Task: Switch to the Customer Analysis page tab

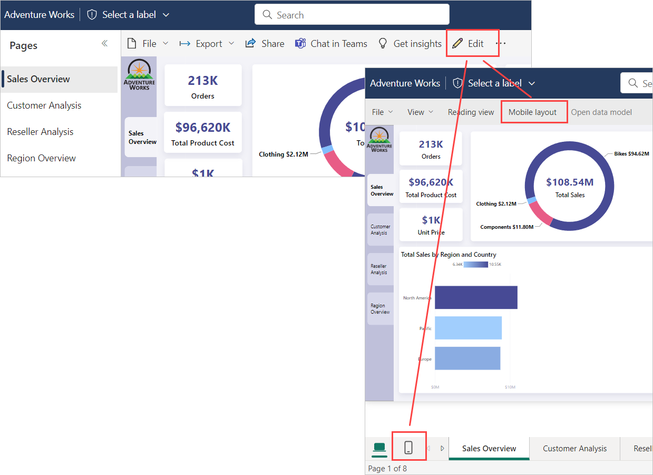Action: tap(574, 448)
